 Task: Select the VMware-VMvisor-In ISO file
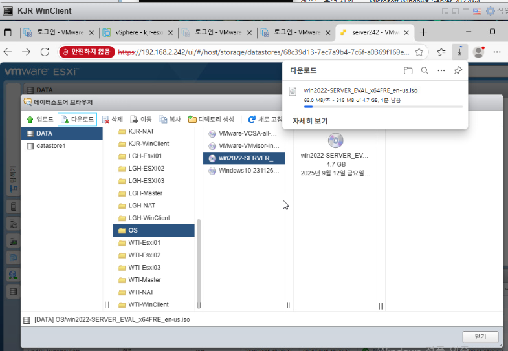point(243,146)
